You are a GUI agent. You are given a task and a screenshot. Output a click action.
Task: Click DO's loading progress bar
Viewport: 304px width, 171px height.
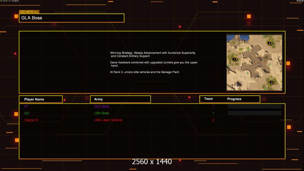tap(254, 113)
